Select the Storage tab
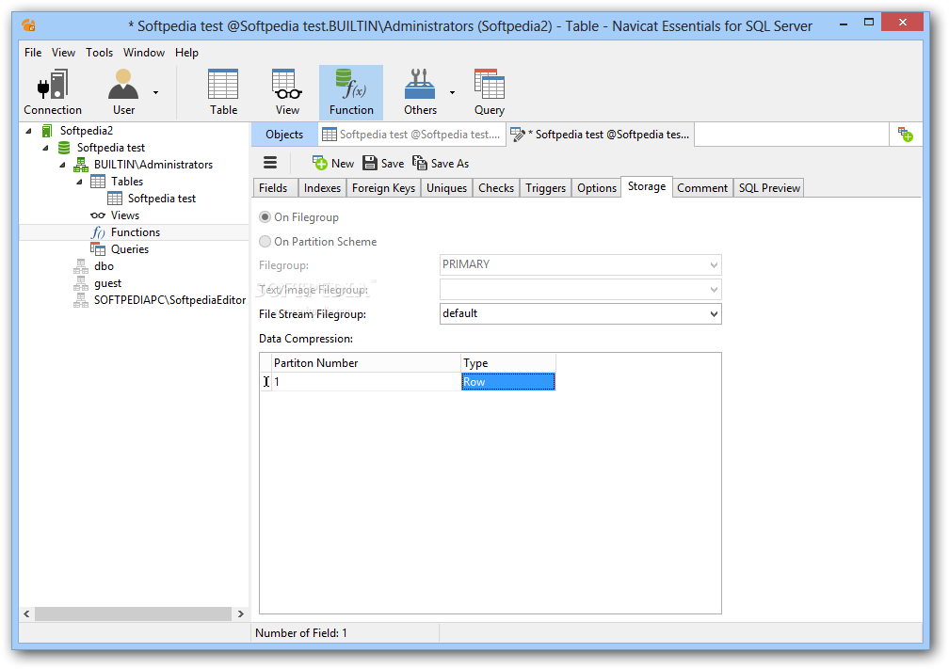 (x=647, y=187)
